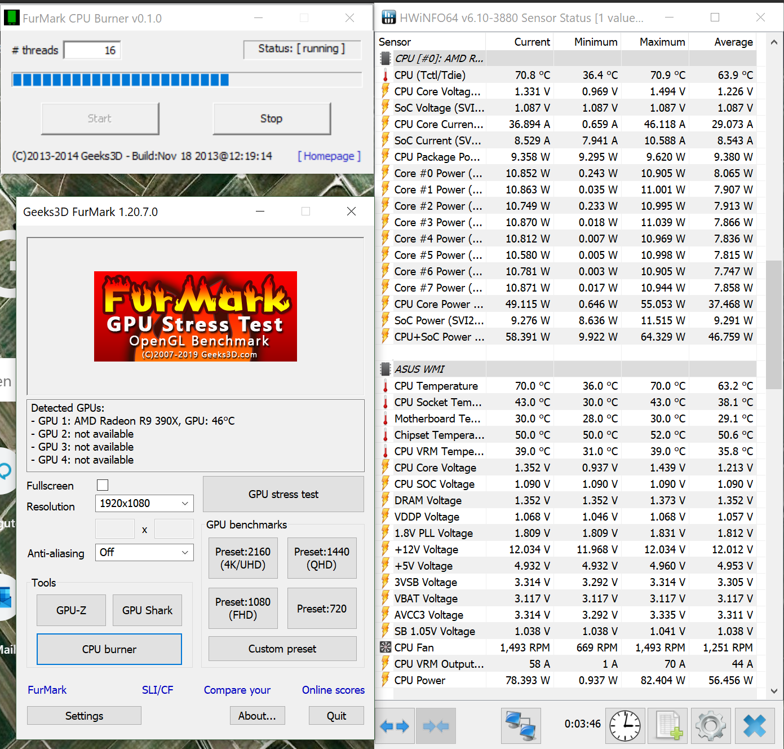
Task: Launch remote sensor monitoring via dual-monitors icon
Action: [x=520, y=726]
